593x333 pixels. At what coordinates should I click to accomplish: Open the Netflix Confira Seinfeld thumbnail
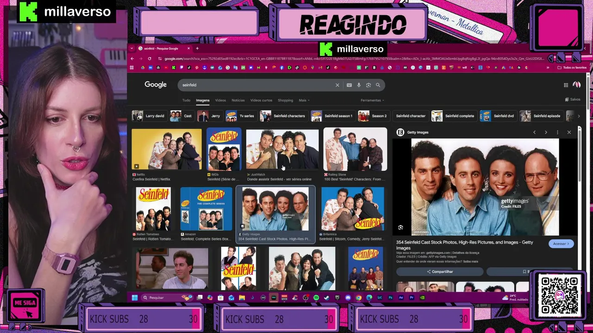[167, 149]
